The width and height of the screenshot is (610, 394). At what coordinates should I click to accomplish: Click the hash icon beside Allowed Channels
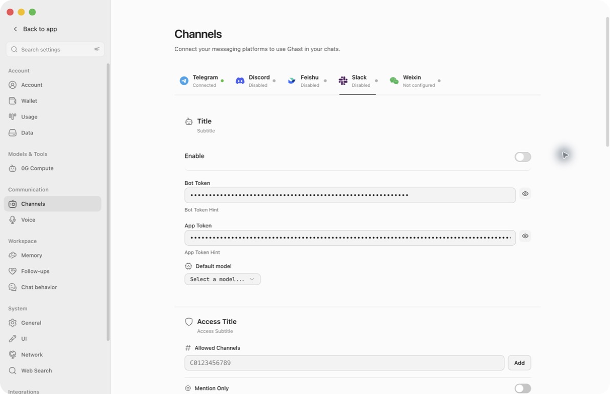[x=188, y=348]
